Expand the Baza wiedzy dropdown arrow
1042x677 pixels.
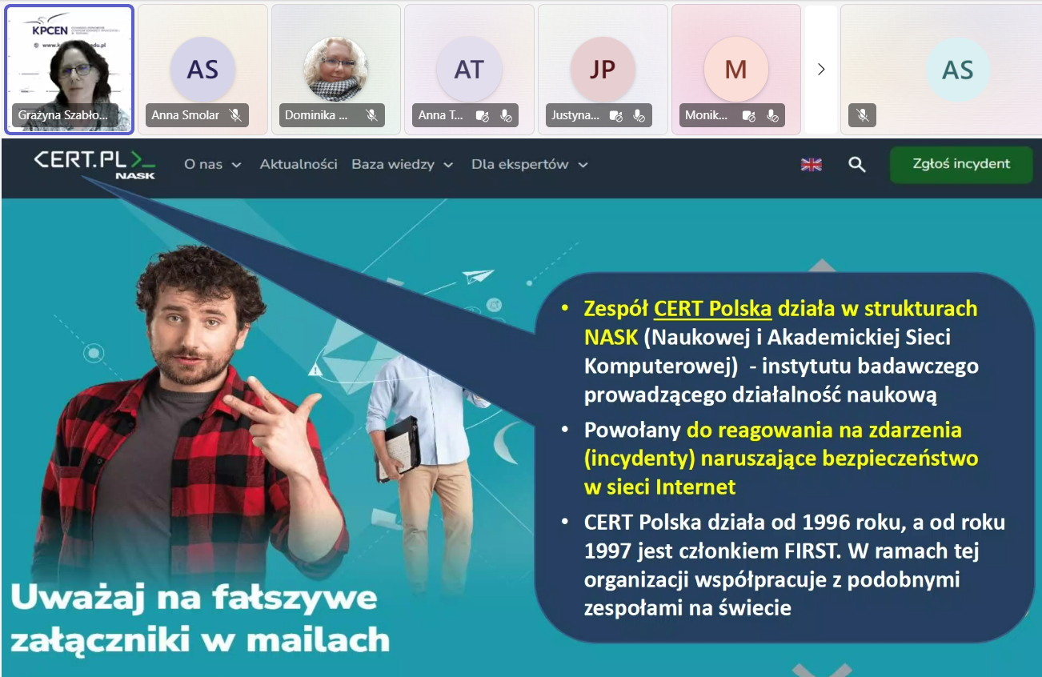[448, 165]
